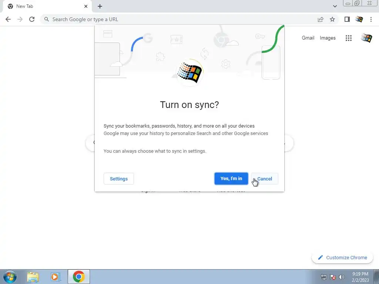Open the Images link

pos(328,38)
